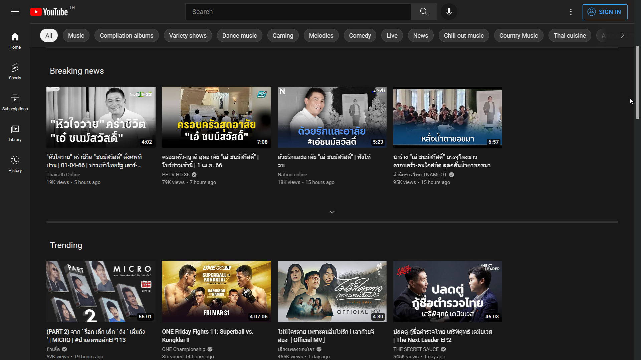The image size is (641, 360).
Task: Go to Home in sidebar
Action: click(x=15, y=41)
